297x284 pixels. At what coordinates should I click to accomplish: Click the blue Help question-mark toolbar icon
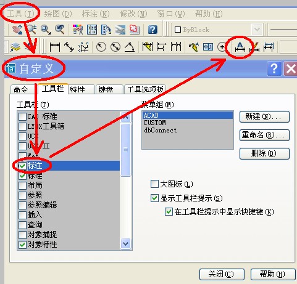(x=153, y=30)
